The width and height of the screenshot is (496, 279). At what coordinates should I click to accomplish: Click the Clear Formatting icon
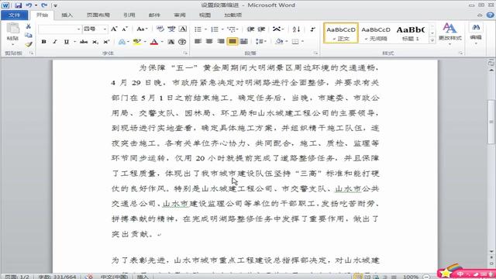point(160,29)
